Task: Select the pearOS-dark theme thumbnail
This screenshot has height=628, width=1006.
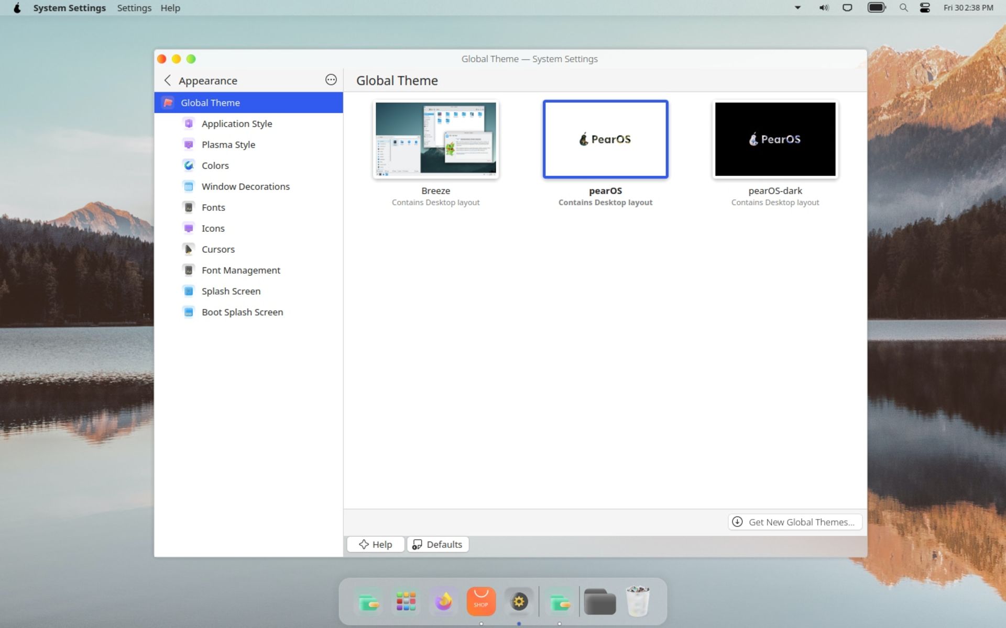Action: (775, 139)
